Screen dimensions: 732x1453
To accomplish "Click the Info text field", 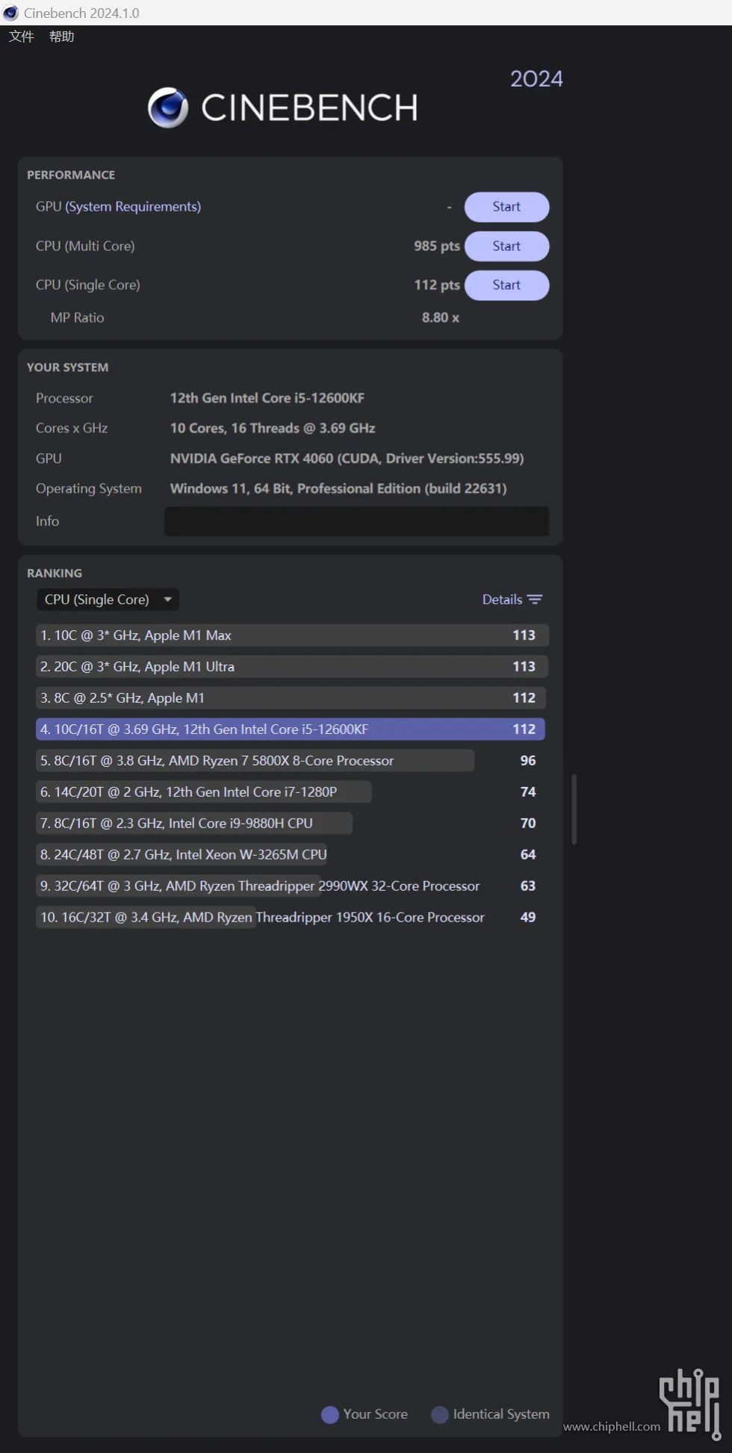I will 356,521.
